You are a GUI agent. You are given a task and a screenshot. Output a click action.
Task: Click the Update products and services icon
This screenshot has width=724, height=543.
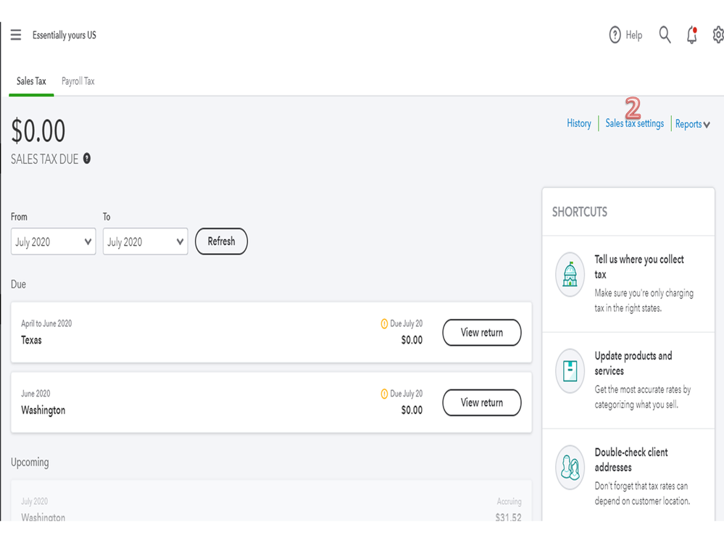570,371
